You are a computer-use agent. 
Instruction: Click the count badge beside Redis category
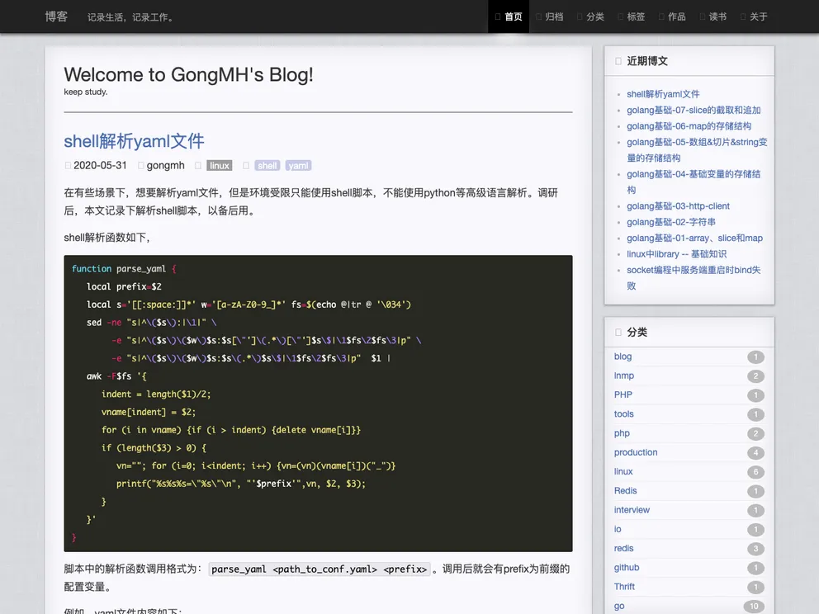[x=755, y=491]
